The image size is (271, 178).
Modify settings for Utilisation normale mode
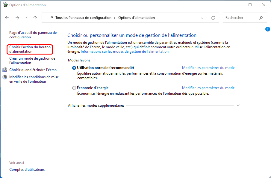coord(208,68)
